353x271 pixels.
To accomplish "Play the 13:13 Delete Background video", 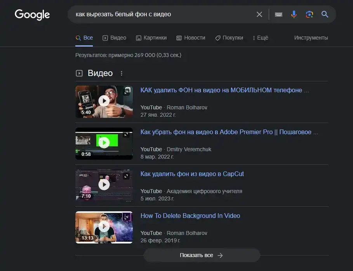I will pyautogui.click(x=104, y=227).
